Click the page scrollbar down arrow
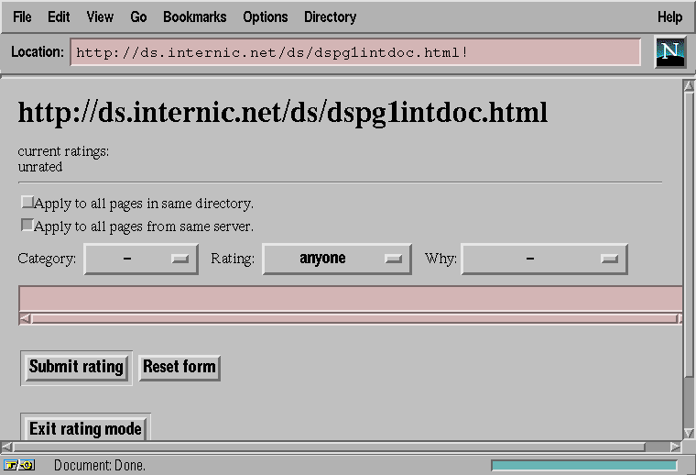This screenshot has width=696, height=475. (x=689, y=433)
